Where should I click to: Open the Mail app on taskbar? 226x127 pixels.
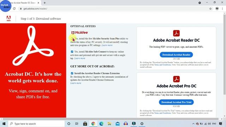[118, 124]
